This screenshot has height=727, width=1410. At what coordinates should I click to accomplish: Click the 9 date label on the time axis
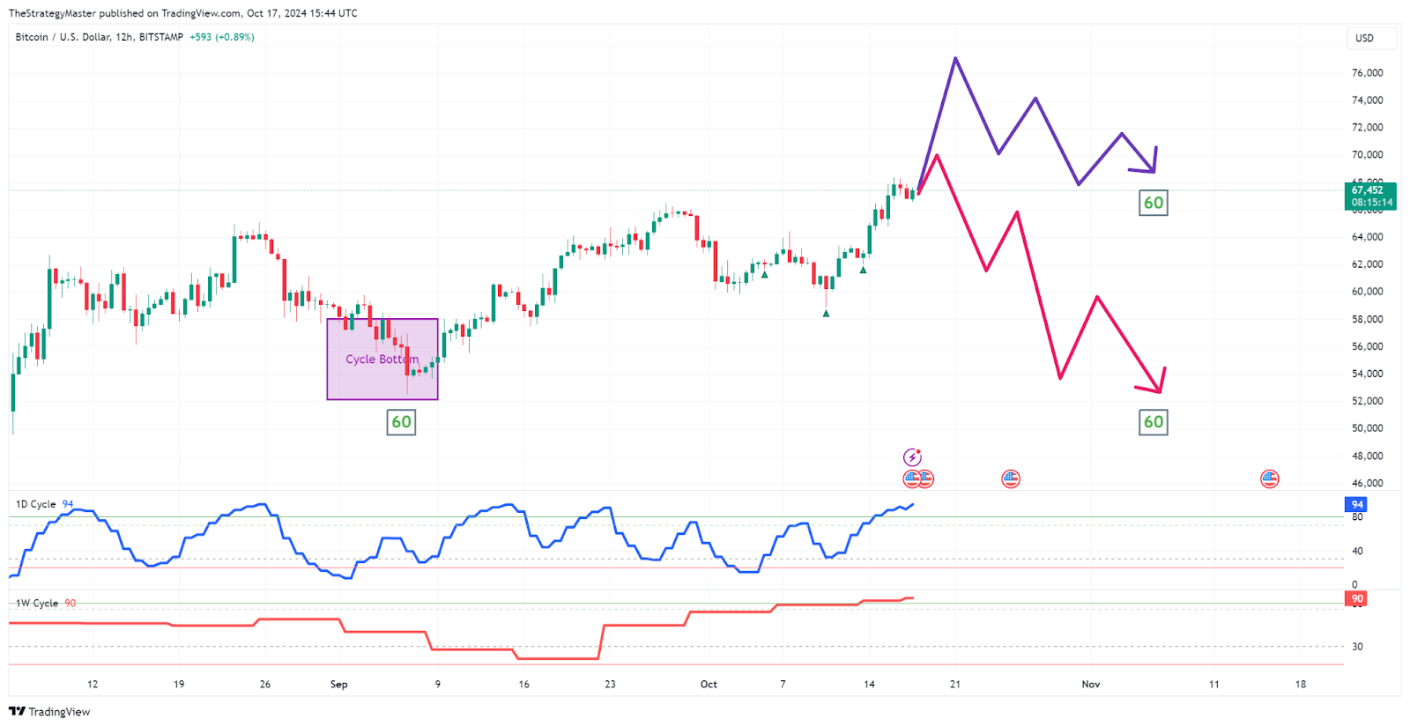pyautogui.click(x=438, y=684)
